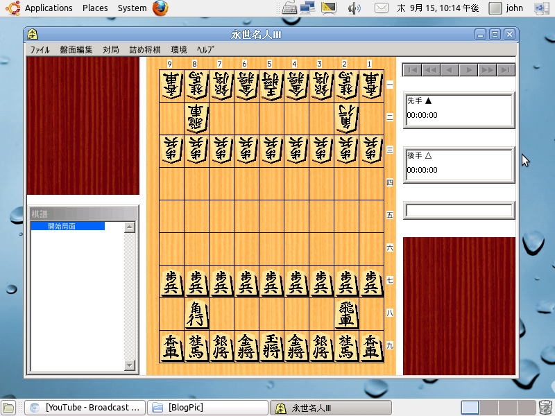
Task: Select the white lance on 9一
Action: pyautogui.click(x=171, y=86)
